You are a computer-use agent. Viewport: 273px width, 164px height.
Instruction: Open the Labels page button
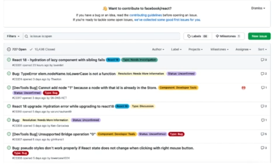[198, 36]
